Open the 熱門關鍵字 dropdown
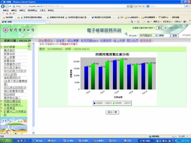This screenshot has width=191, height=143. (149, 36)
